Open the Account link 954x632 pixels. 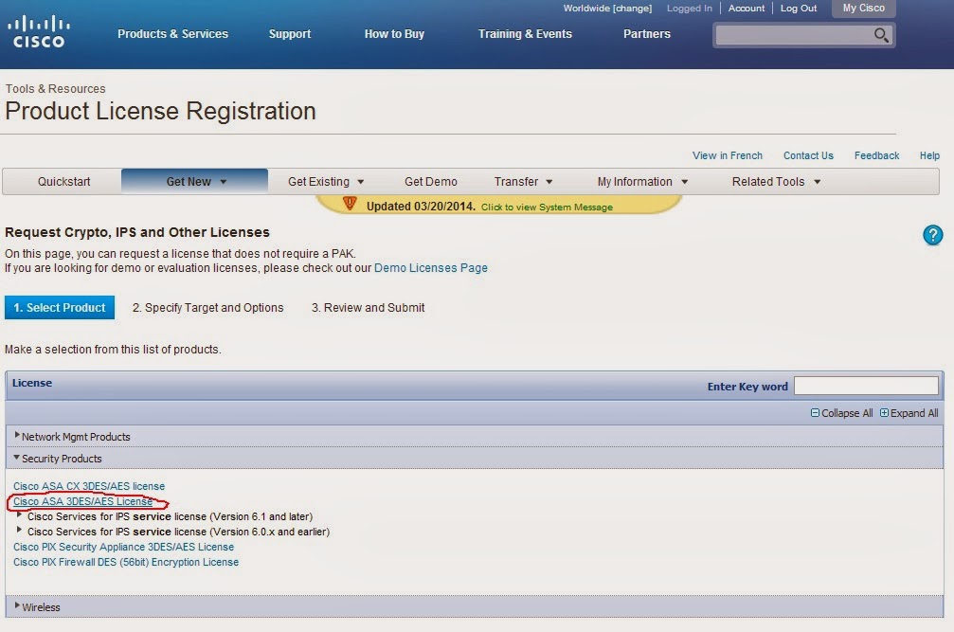pyautogui.click(x=746, y=9)
